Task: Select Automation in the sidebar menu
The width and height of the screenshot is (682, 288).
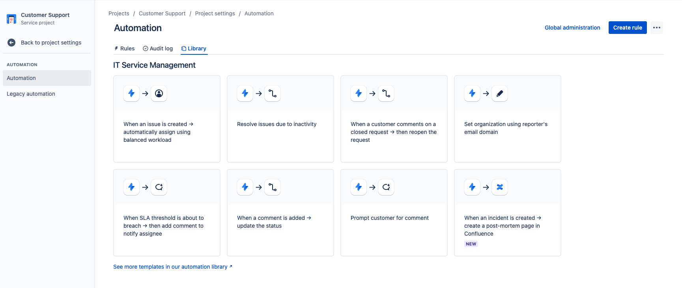Action: coord(21,78)
